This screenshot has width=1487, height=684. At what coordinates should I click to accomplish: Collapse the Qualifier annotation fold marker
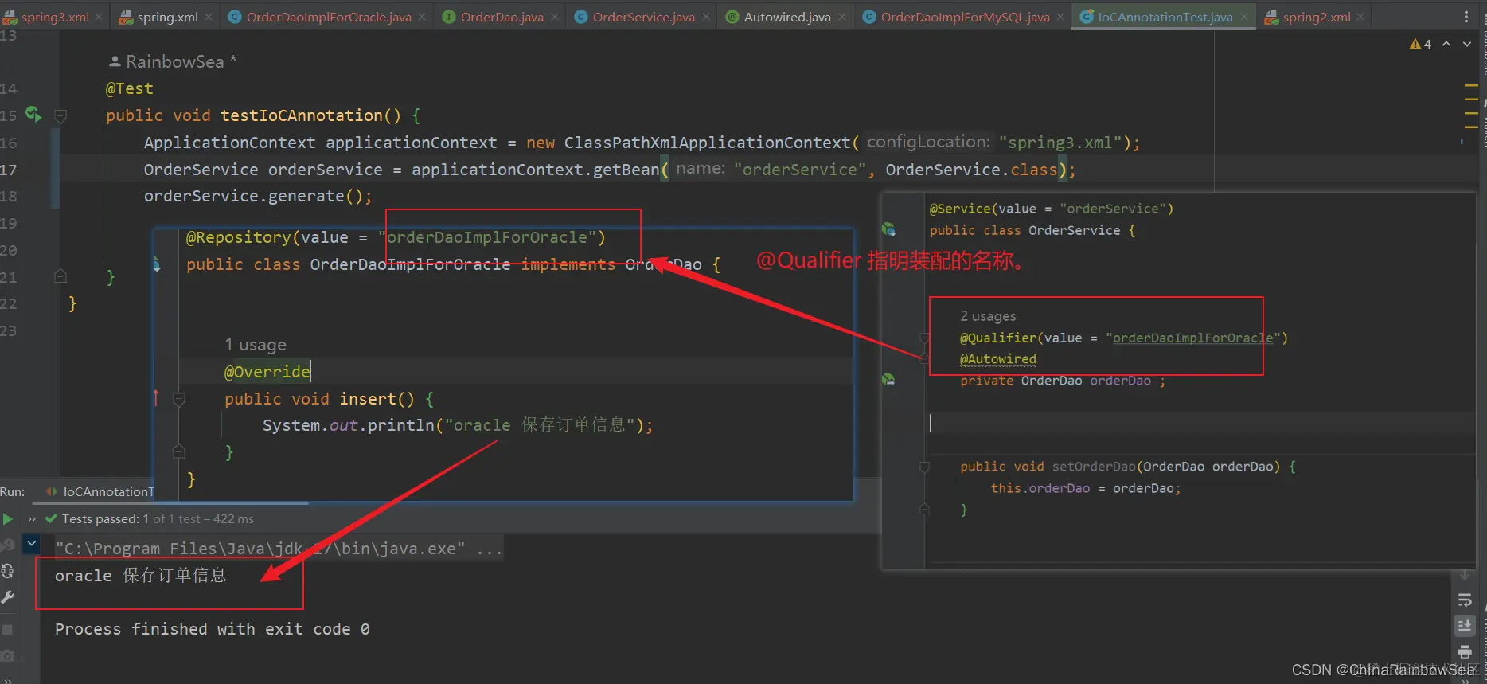pyautogui.click(x=924, y=338)
